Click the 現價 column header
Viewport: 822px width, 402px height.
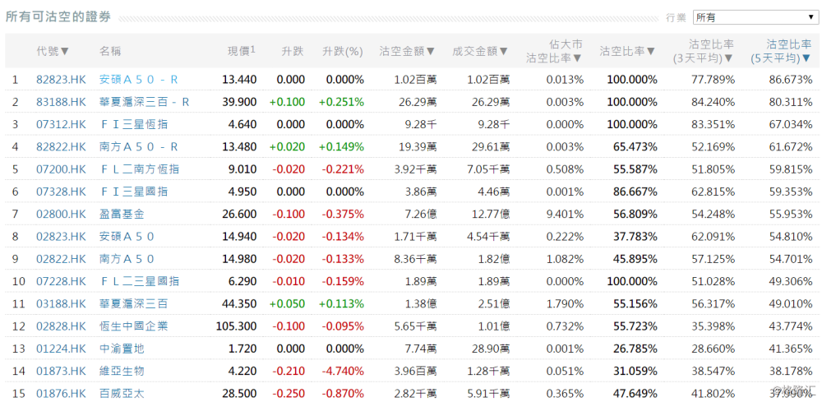pyautogui.click(x=241, y=51)
